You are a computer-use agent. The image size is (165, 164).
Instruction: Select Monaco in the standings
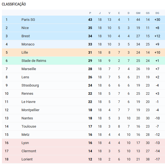pyautogui.click(x=28, y=44)
